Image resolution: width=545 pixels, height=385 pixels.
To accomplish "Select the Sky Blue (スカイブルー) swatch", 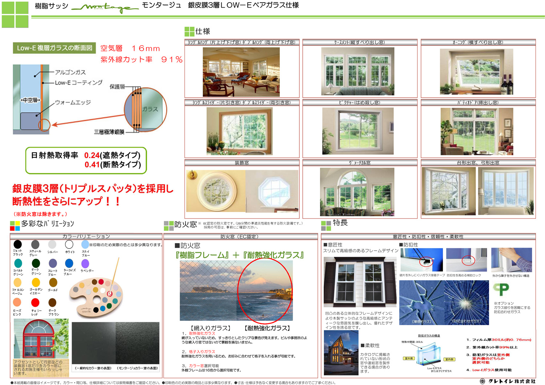I will pyautogui.click(x=85, y=244).
